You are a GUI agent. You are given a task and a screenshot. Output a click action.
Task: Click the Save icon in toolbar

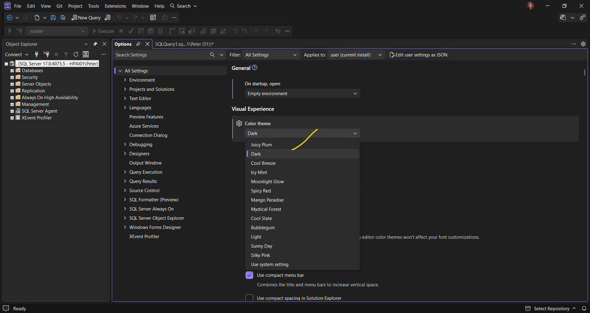[53, 18]
